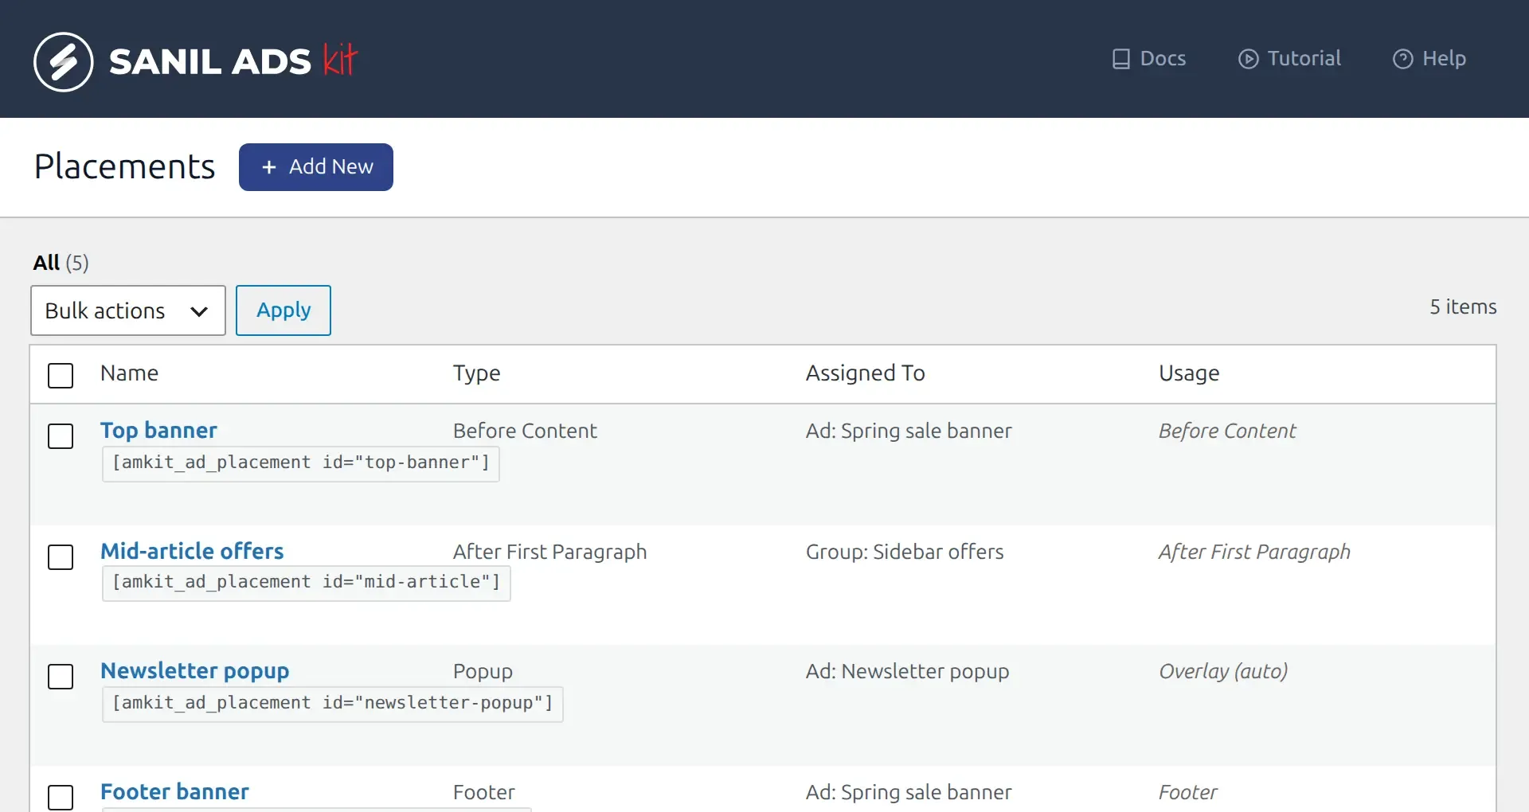Open the Docs book icon
Image resolution: width=1529 pixels, height=812 pixels.
[x=1121, y=59]
